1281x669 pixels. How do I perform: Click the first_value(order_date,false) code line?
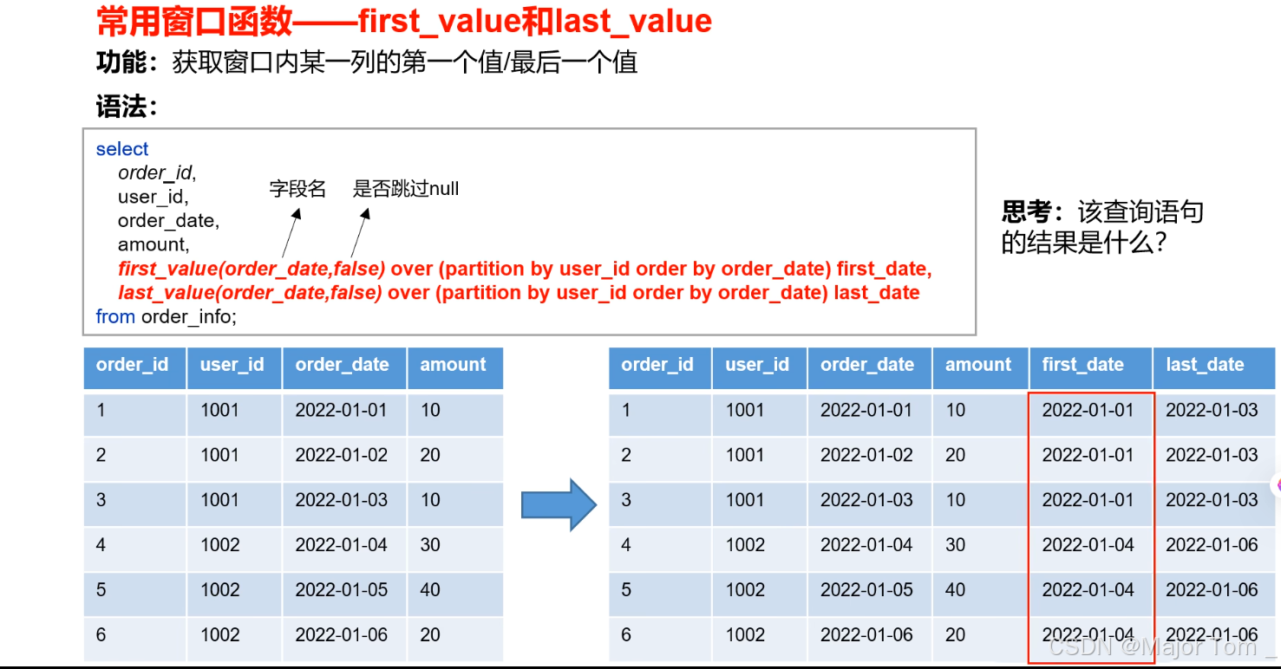tap(525, 269)
